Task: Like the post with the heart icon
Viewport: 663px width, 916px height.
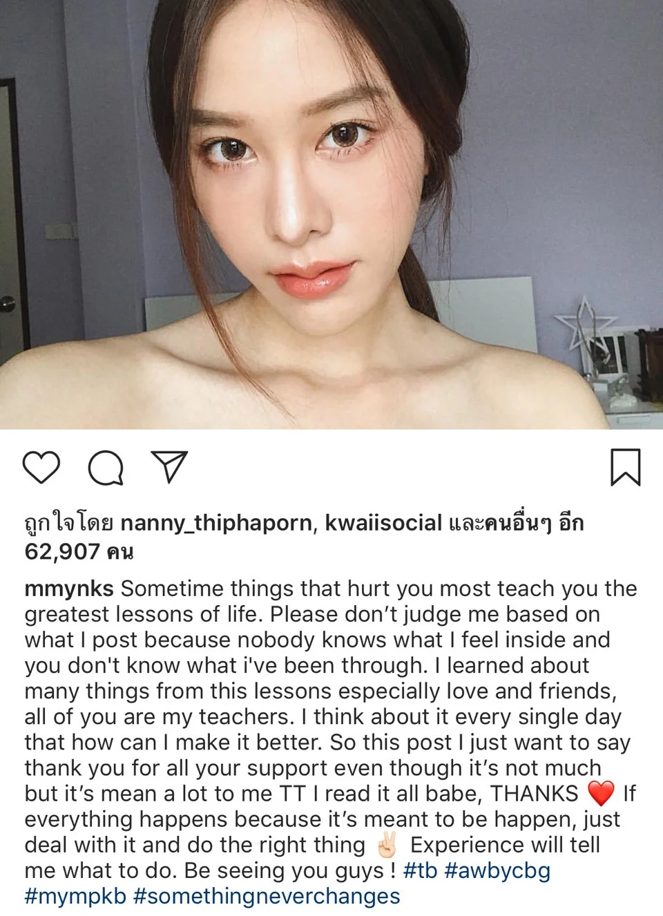Action: pos(41,468)
